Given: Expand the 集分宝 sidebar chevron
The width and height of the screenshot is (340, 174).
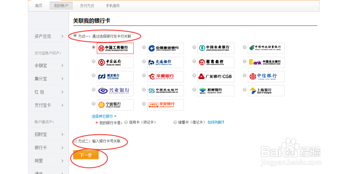Looking at the screenshot, I should pos(63,79).
